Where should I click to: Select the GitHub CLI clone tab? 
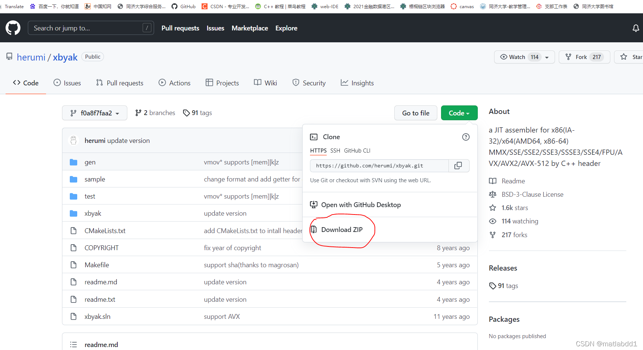tap(357, 150)
